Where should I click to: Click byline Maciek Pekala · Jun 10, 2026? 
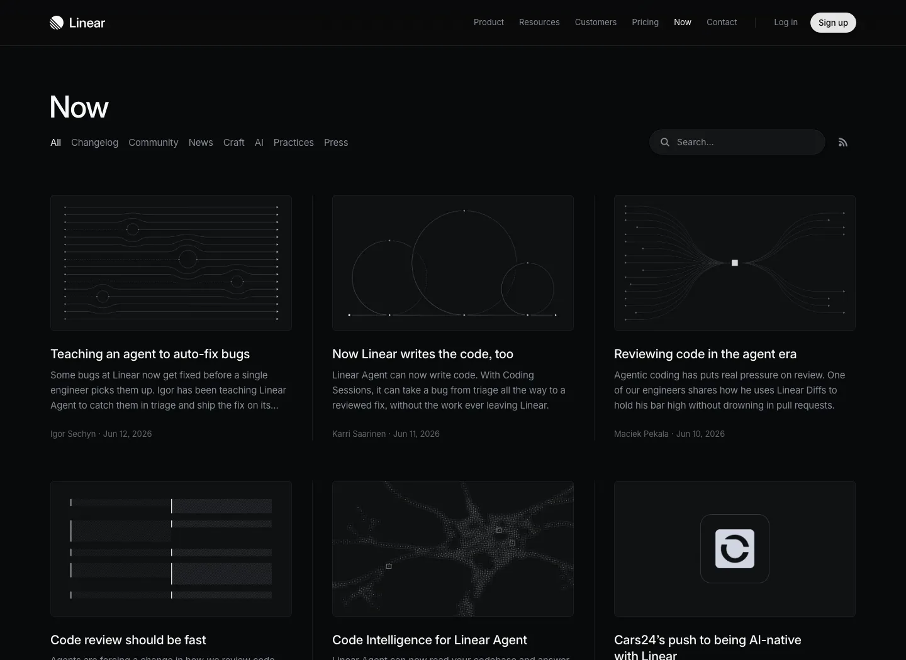coord(669,434)
